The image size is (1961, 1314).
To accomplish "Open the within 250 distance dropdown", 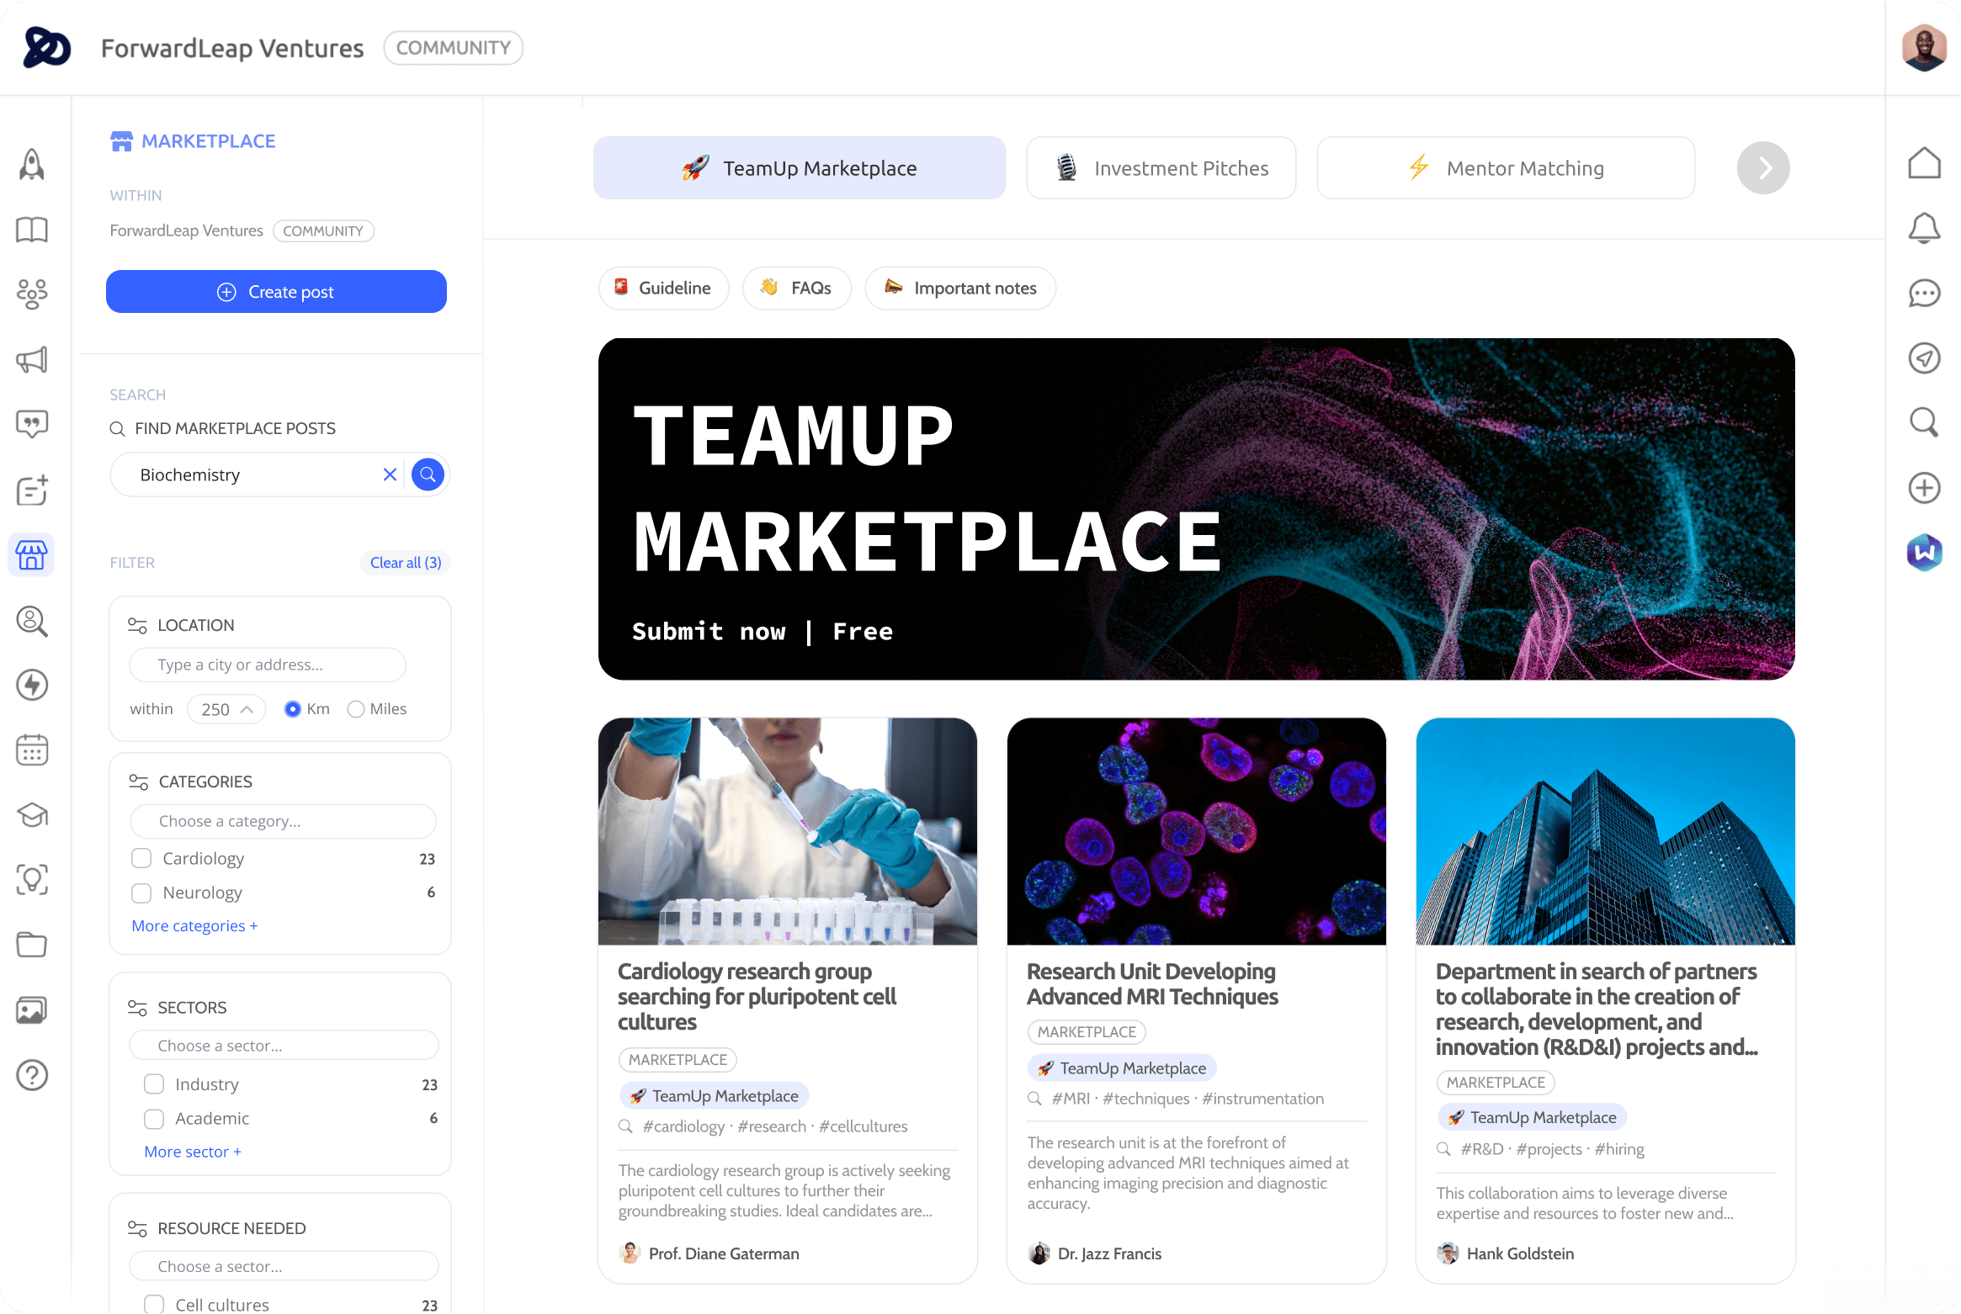I will [x=226, y=709].
